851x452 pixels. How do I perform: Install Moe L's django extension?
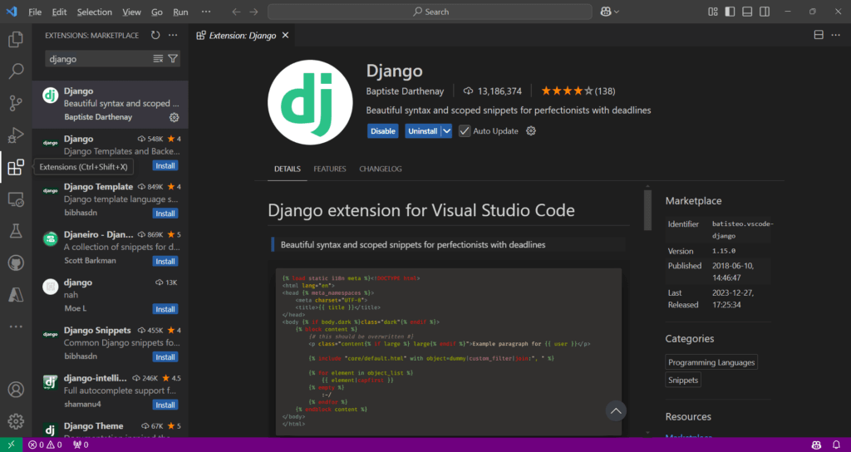(x=165, y=309)
